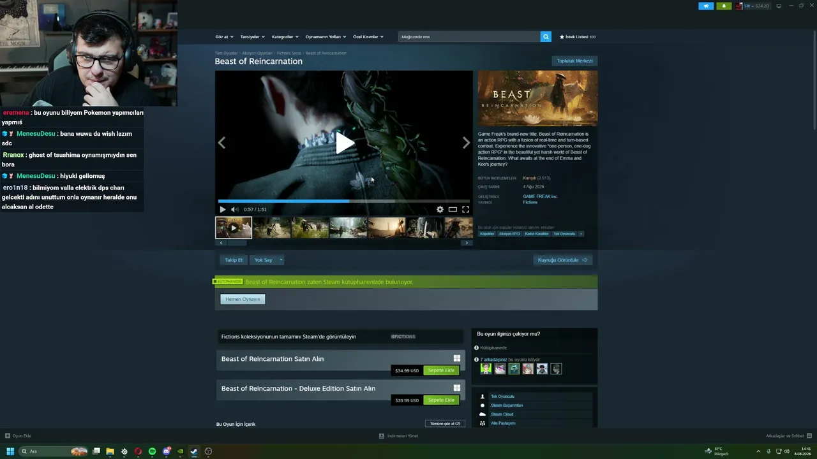Switch Steam to Big Picture mode
The image size is (817, 459).
pos(779,6)
